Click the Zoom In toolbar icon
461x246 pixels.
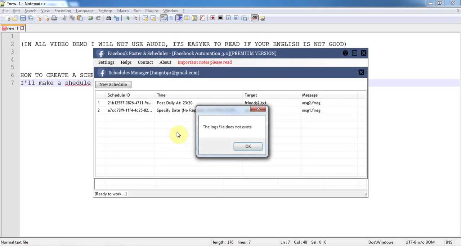(x=127, y=18)
